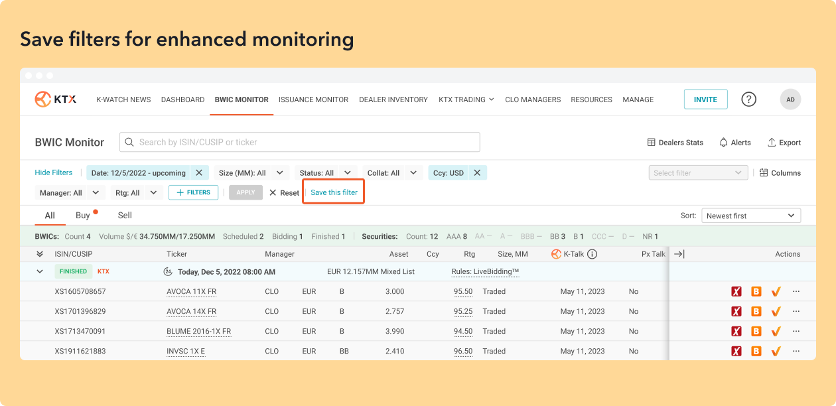The height and width of the screenshot is (406, 836).
Task: Open the Columns settings icon
Action: 764,173
